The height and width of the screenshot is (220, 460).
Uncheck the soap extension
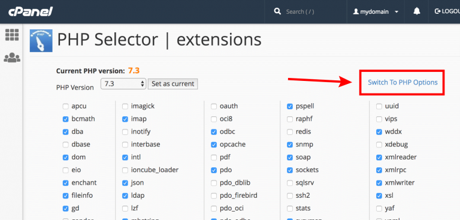[290, 158]
